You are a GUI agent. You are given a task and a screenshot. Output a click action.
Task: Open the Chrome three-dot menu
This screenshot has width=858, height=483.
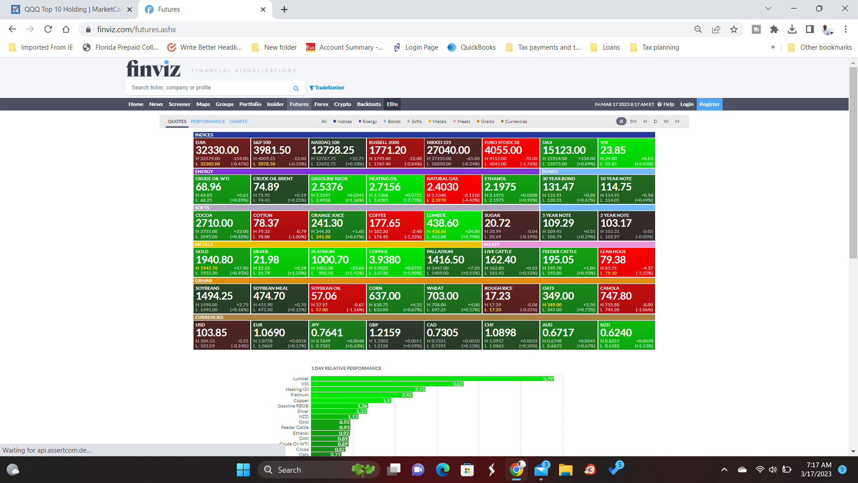[845, 29]
